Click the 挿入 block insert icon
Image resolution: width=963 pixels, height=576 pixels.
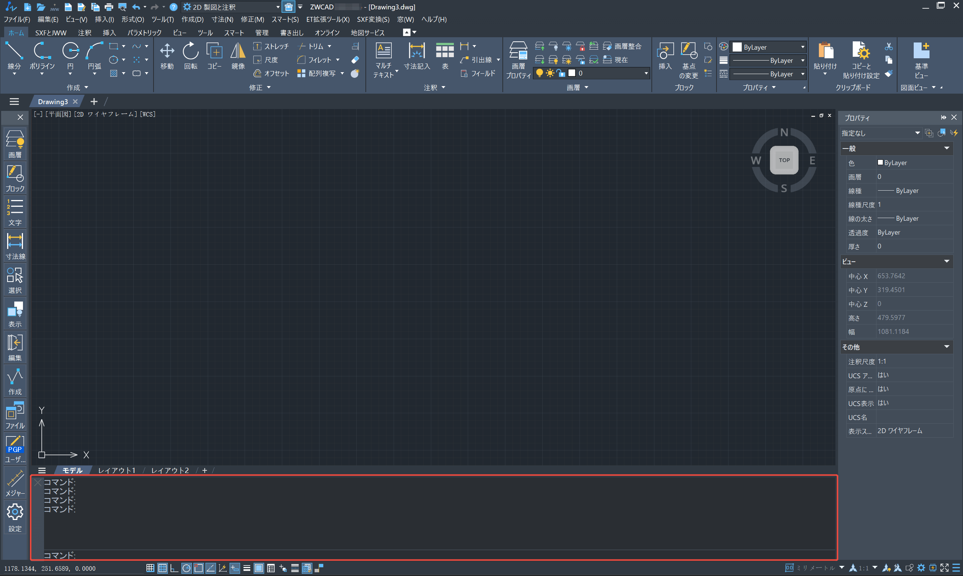pyautogui.click(x=665, y=56)
